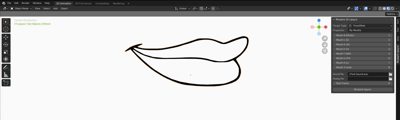The height and width of the screenshot is (120, 400).
Task: Click the Mouth E (O) value slider
Action: click(362, 49)
